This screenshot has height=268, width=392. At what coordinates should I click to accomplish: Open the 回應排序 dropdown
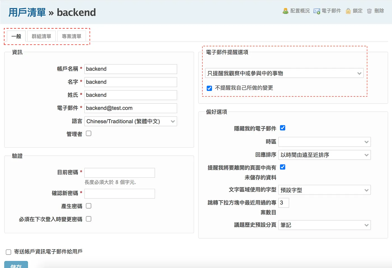click(x=325, y=155)
